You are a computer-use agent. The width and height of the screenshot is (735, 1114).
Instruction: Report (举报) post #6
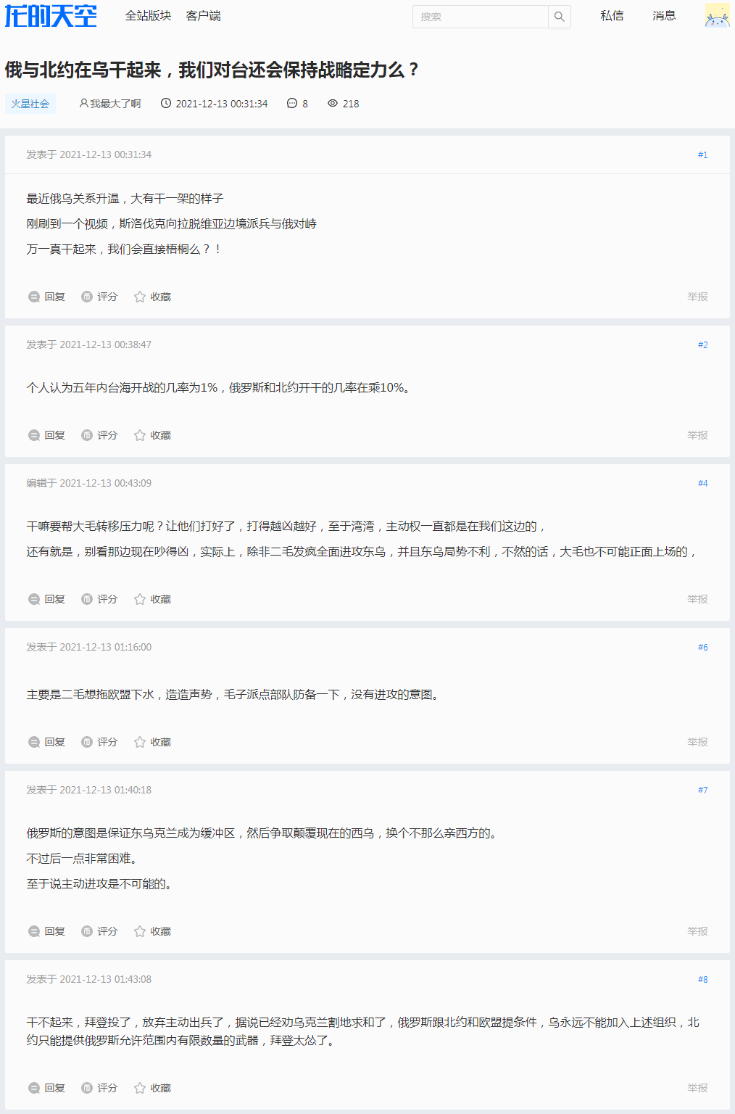tap(697, 742)
